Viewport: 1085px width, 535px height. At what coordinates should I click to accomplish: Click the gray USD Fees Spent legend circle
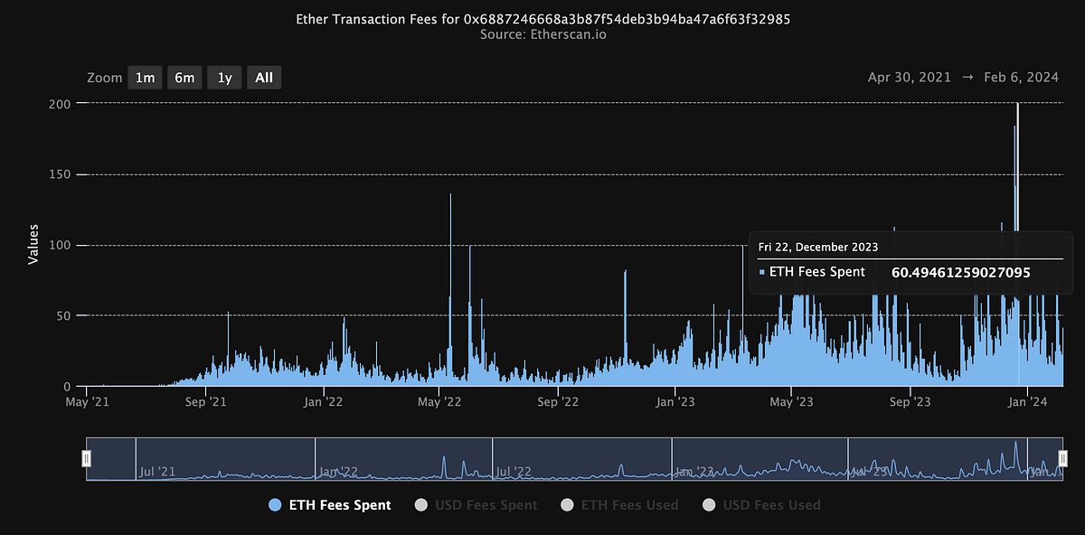click(x=420, y=505)
